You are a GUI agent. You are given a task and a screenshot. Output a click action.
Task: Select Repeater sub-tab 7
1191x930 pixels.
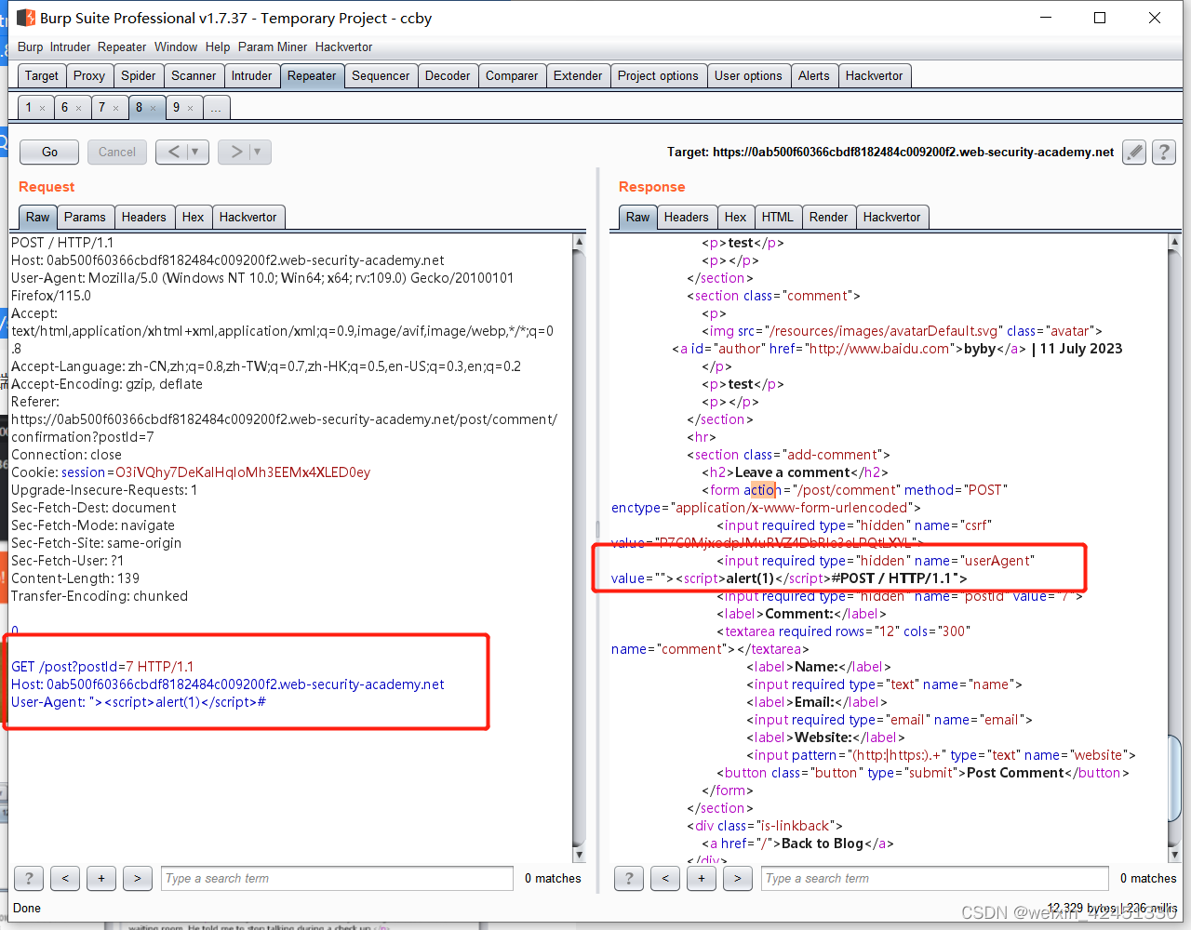[101, 107]
